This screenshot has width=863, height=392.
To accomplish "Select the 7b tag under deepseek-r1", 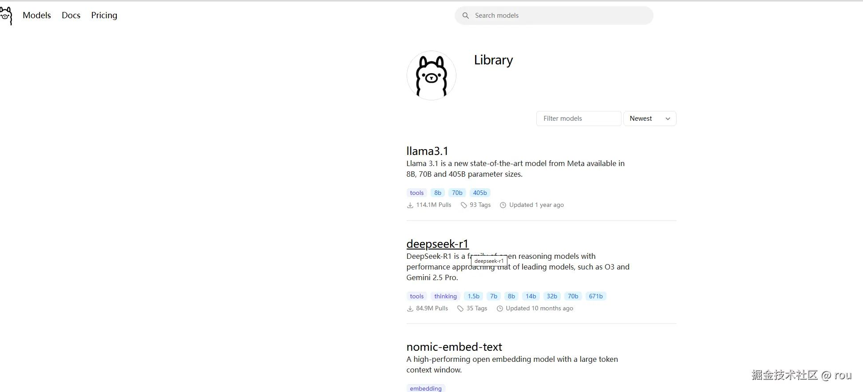I will coord(494,296).
